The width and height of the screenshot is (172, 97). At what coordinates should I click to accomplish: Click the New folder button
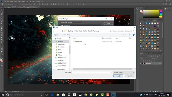(67, 35)
